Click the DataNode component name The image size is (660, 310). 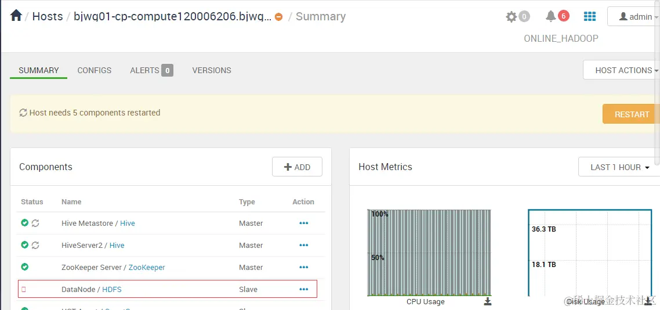[x=79, y=289]
